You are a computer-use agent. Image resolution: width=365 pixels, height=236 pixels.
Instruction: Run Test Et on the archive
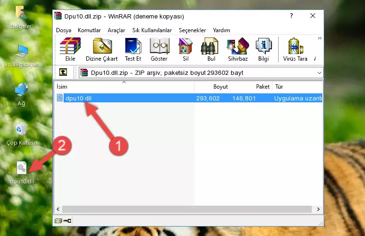[133, 49]
